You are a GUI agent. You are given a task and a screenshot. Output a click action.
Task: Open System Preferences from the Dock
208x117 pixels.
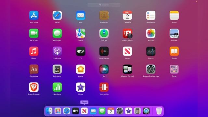120,111
